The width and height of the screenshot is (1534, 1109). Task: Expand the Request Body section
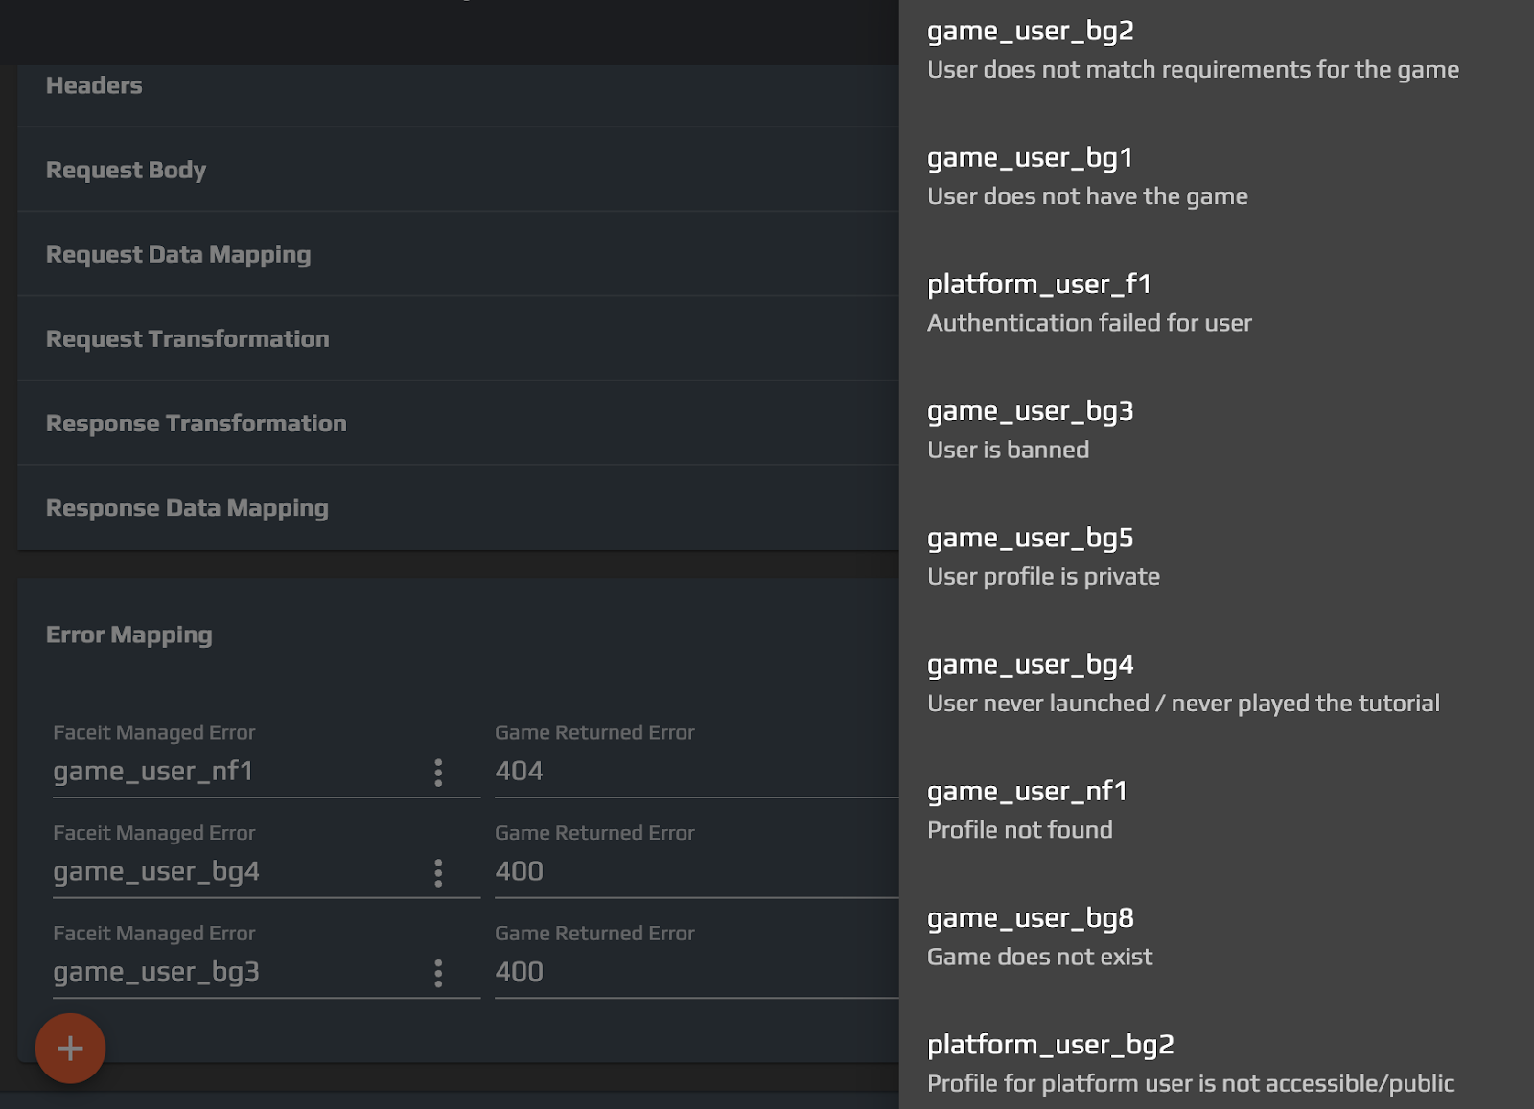(x=126, y=170)
